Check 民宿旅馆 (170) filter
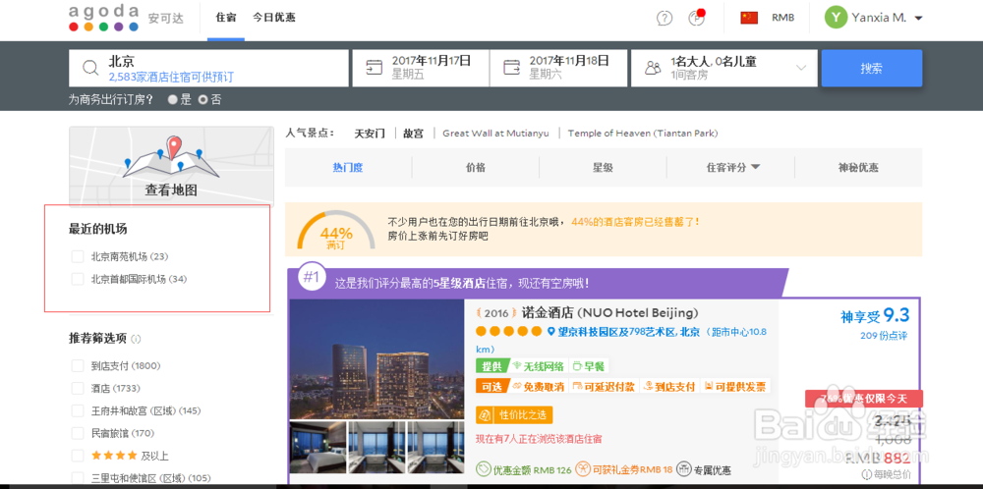Image resolution: width=983 pixels, height=489 pixels. pos(78,433)
